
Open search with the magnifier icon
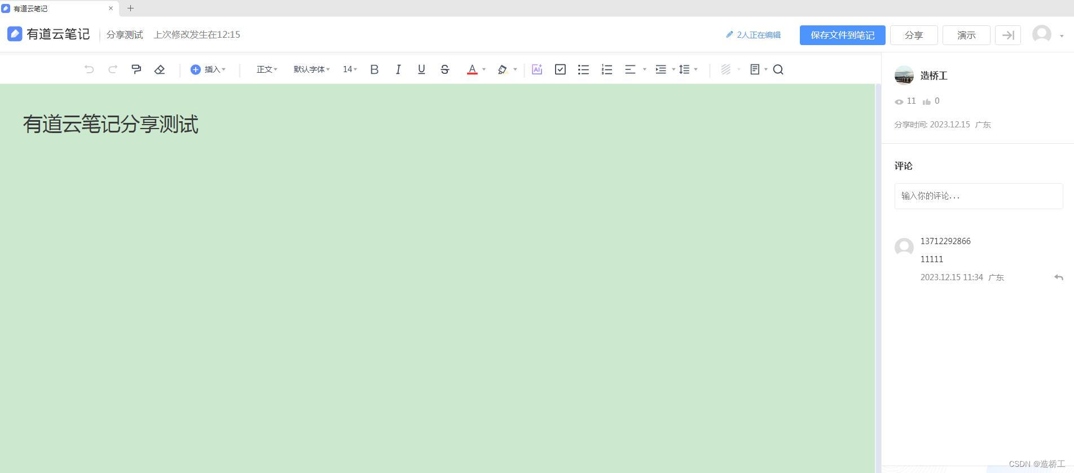[778, 69]
